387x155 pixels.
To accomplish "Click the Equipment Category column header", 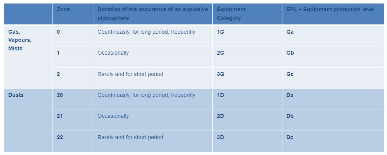I will click(231, 14).
